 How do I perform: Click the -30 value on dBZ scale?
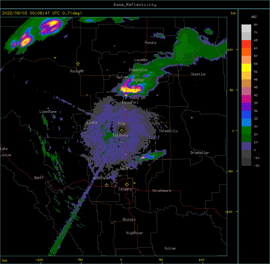tap(257, 166)
